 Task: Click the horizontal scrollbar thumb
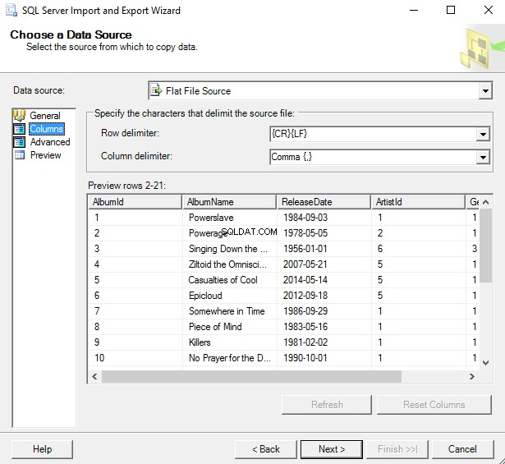click(x=251, y=376)
